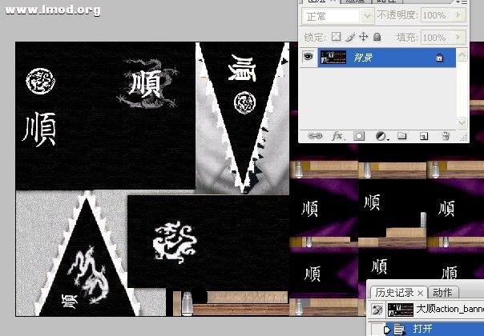This screenshot has width=484, height=336.
Task: Click the link layers icon
Action: [x=315, y=137]
